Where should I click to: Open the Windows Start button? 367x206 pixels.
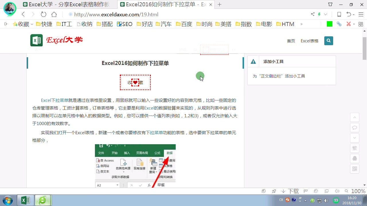(x=8, y=200)
